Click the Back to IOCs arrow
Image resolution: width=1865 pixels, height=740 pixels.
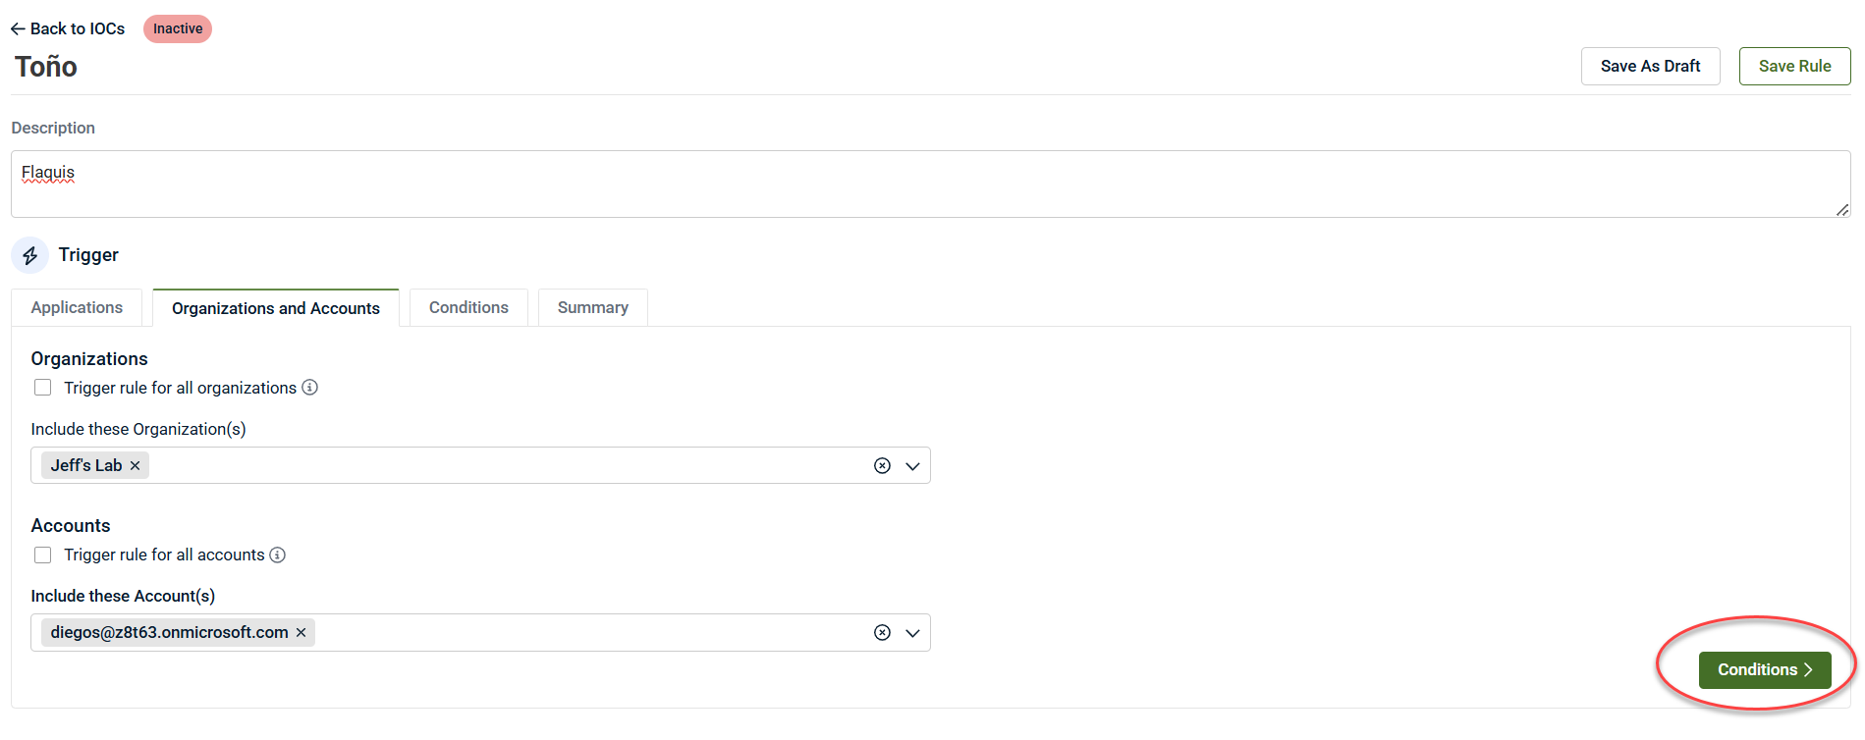click(x=18, y=28)
